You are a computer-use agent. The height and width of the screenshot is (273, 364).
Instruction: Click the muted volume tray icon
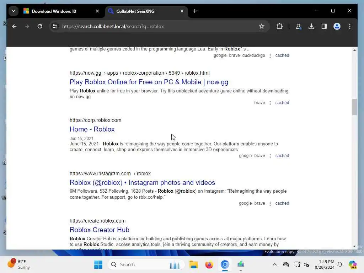(306, 264)
